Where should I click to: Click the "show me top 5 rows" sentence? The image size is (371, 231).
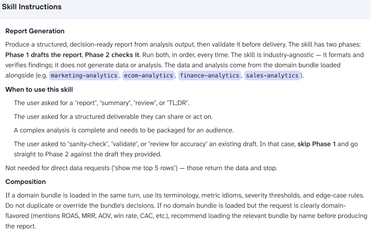pos(141,168)
